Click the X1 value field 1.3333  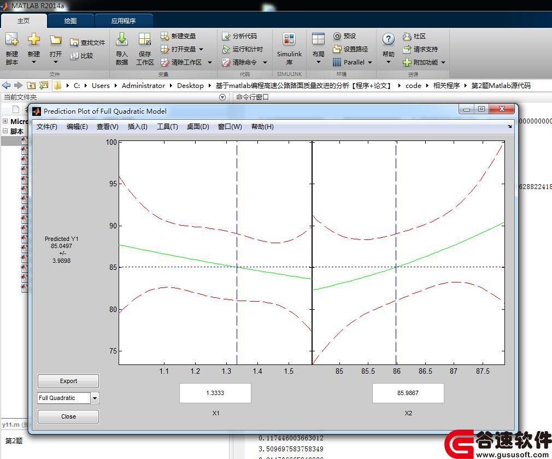(x=215, y=393)
